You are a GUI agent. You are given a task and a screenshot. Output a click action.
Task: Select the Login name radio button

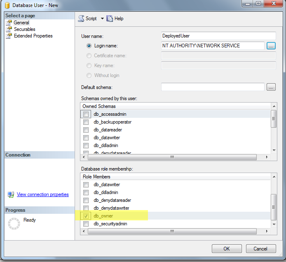pyautogui.click(x=89, y=46)
